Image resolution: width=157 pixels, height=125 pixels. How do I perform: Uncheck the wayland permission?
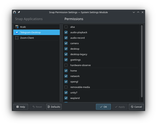tap(66, 98)
